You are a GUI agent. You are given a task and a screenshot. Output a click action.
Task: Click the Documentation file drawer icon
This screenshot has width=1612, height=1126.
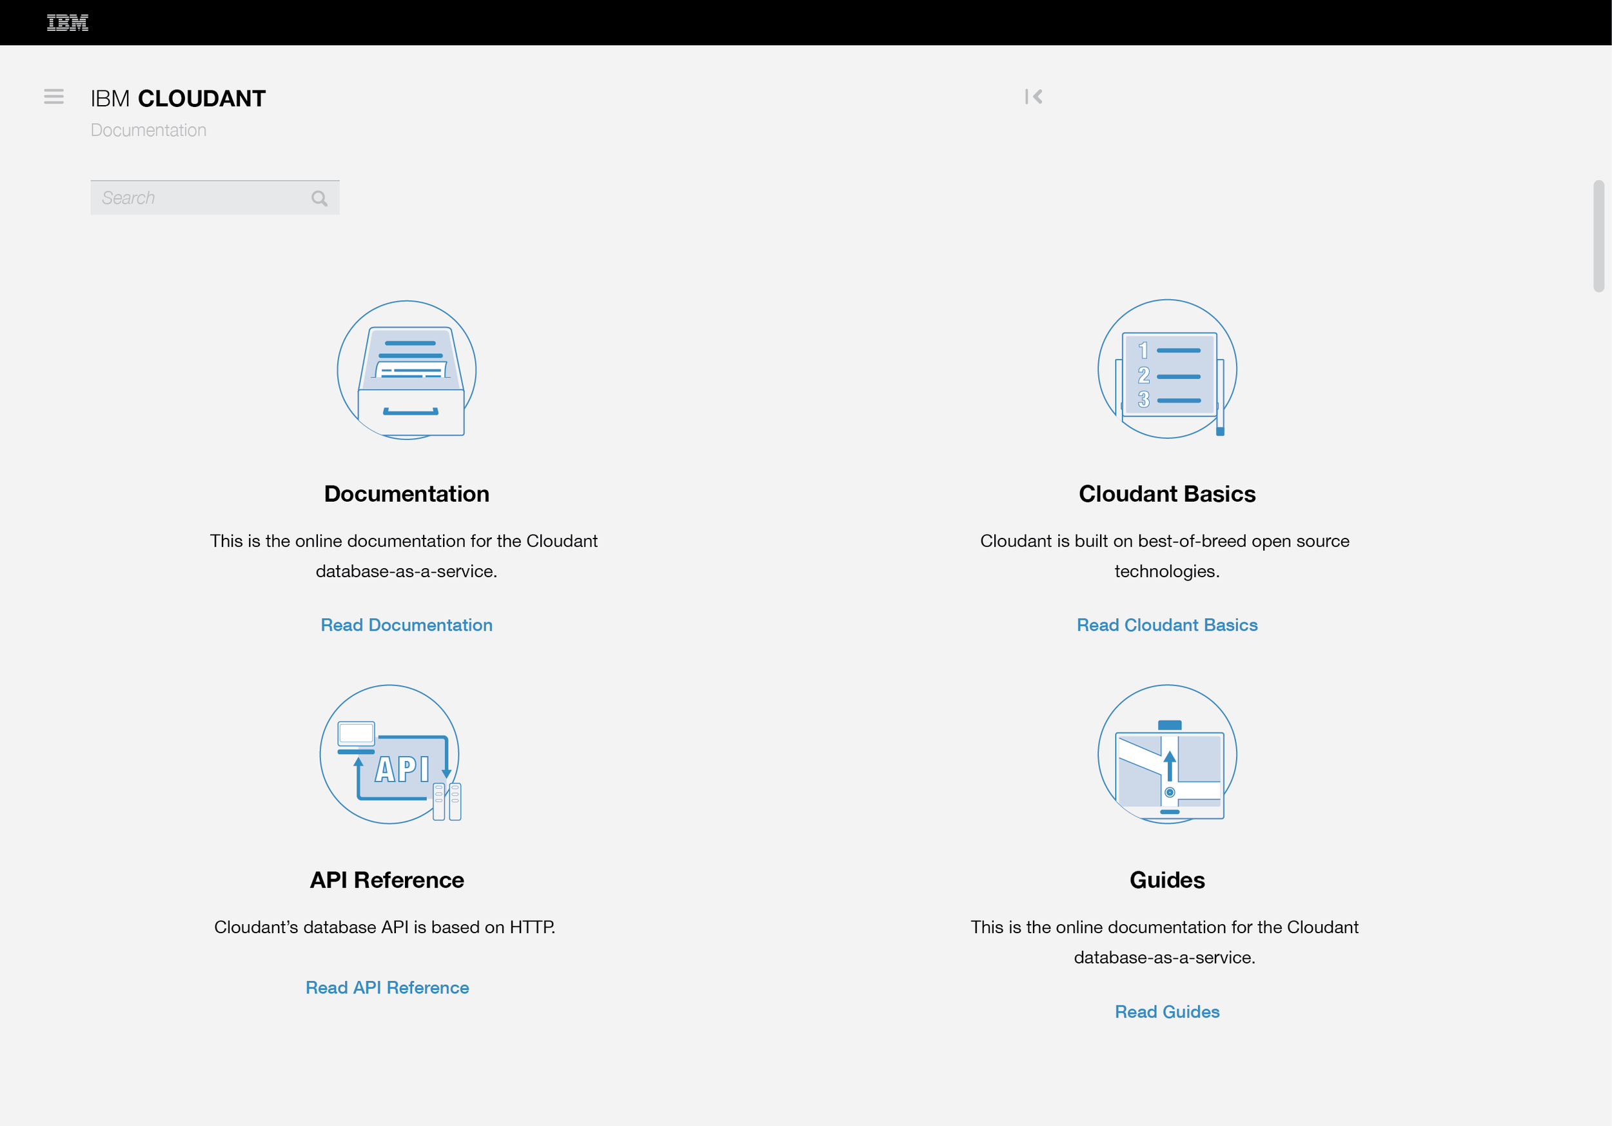408,370
